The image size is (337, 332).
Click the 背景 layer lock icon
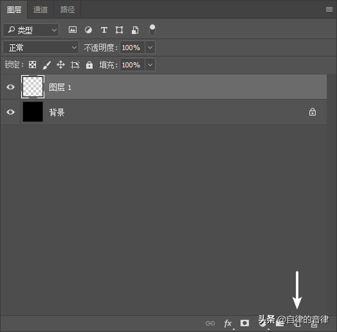(x=313, y=112)
